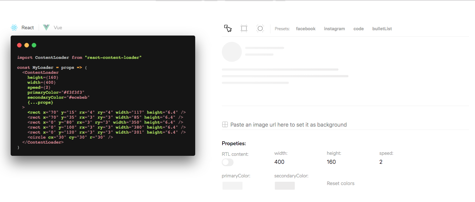The image size is (475, 202).
Task: Click the background image grid icon
Action: (x=225, y=124)
